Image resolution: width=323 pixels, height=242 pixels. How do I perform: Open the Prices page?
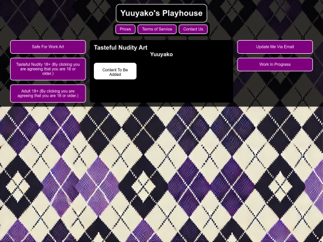click(125, 29)
